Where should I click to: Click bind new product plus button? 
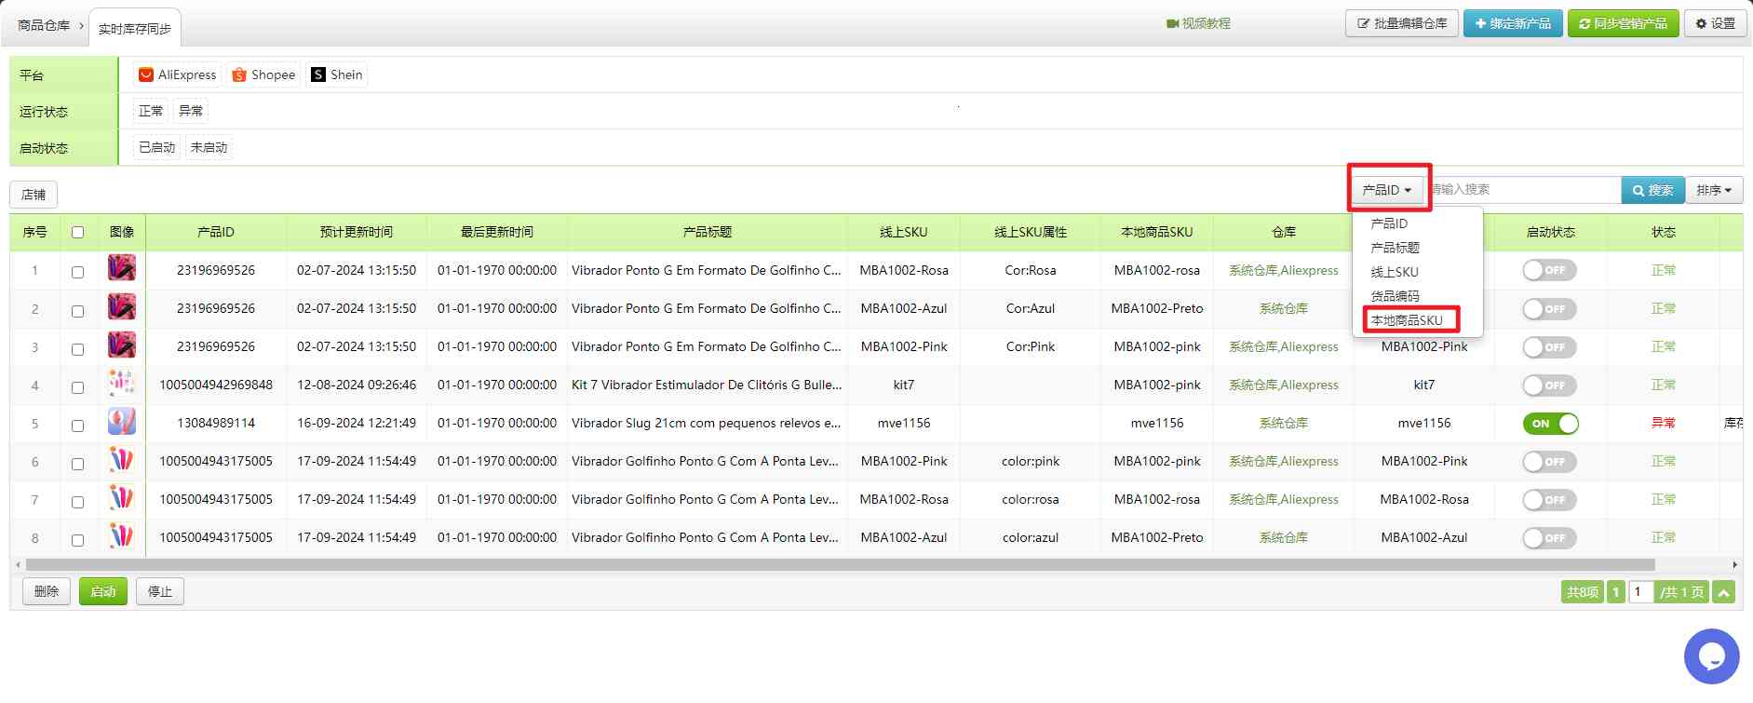(1512, 23)
